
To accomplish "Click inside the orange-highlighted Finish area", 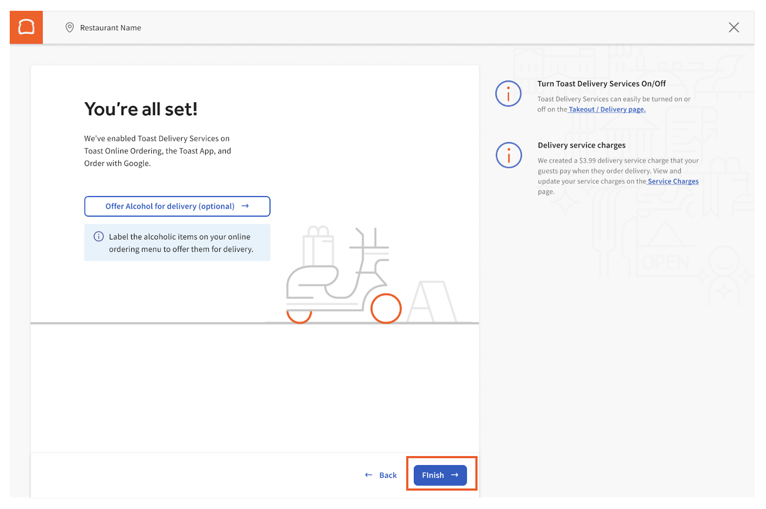I will click(441, 475).
